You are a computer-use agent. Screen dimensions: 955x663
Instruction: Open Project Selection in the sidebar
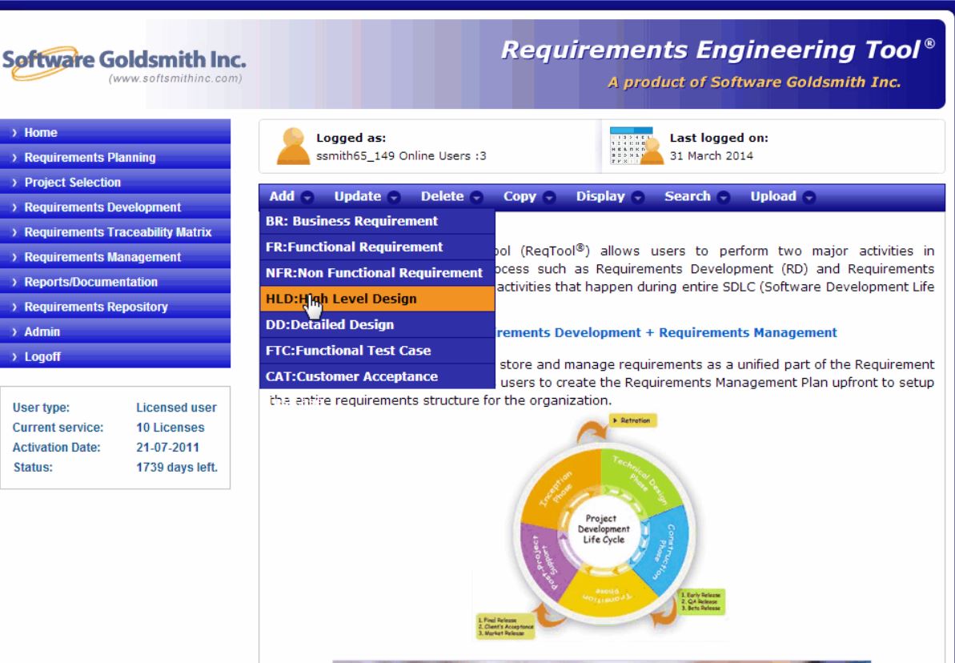[x=115, y=183]
